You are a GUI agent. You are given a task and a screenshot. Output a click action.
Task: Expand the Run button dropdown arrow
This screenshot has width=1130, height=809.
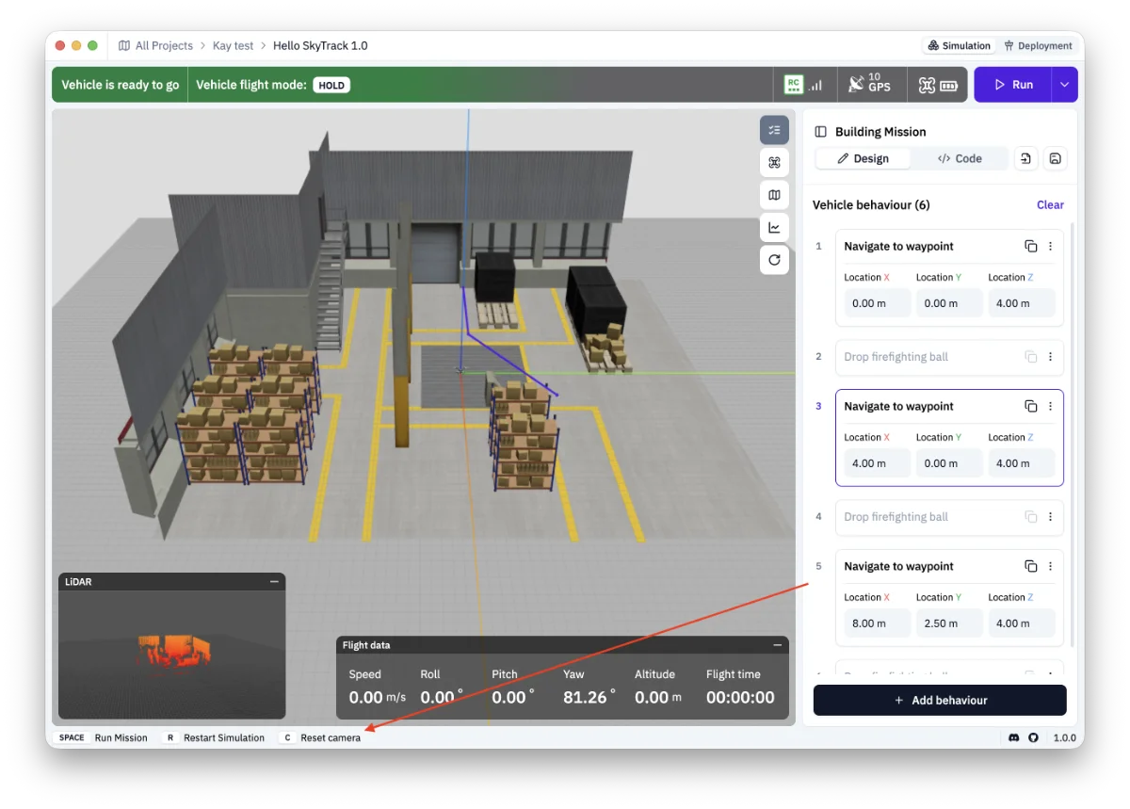pos(1065,85)
